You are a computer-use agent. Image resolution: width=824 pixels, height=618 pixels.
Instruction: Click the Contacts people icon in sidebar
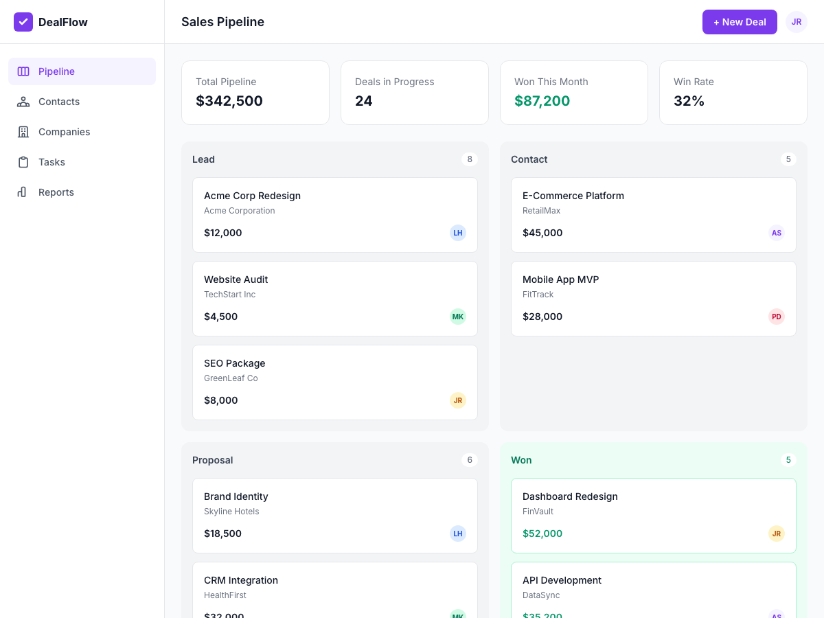(x=23, y=102)
